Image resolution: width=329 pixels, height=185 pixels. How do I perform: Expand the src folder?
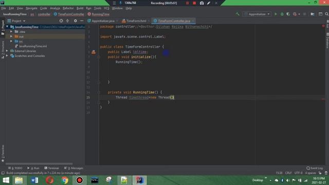(11, 41)
